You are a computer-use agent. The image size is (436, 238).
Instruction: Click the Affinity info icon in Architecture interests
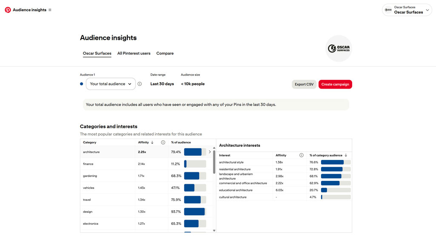pyautogui.click(x=301, y=155)
